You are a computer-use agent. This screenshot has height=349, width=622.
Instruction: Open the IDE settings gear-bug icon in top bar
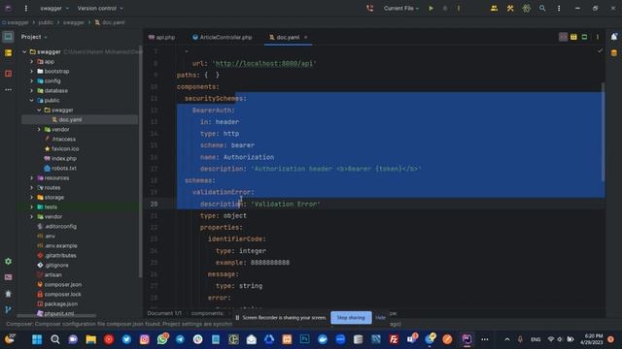[x=527, y=8]
